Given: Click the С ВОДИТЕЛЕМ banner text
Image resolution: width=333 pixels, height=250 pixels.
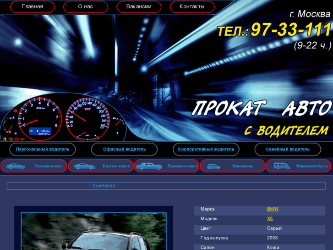Looking at the screenshot, I should click(286, 130).
